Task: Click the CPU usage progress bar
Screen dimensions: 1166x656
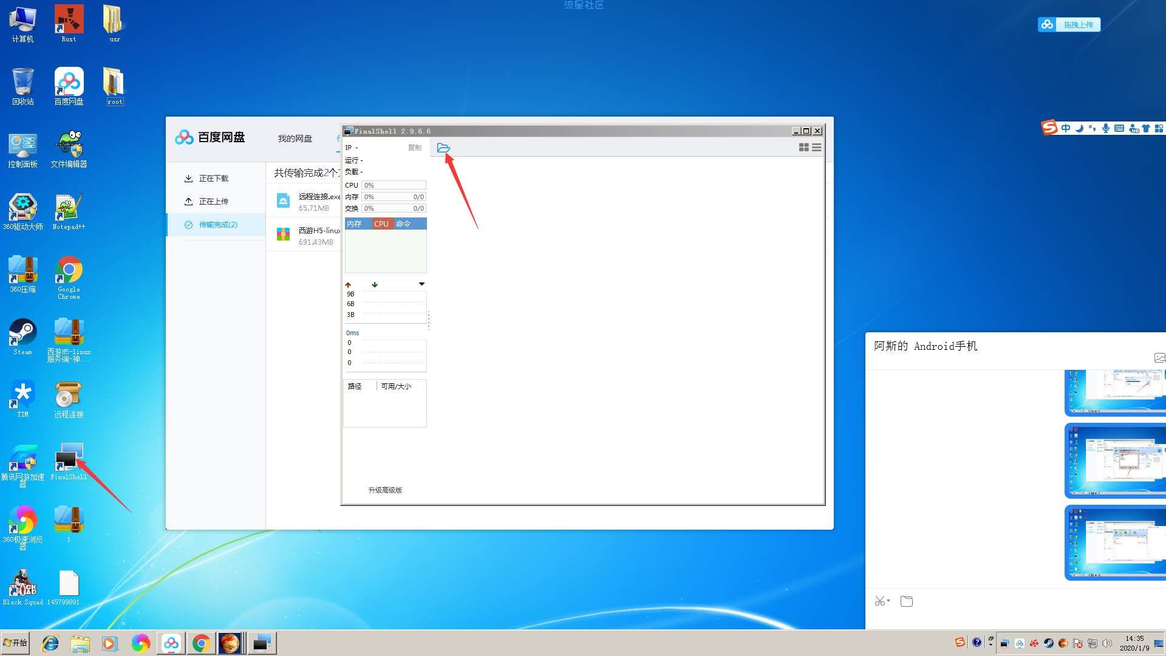Action: coord(394,185)
